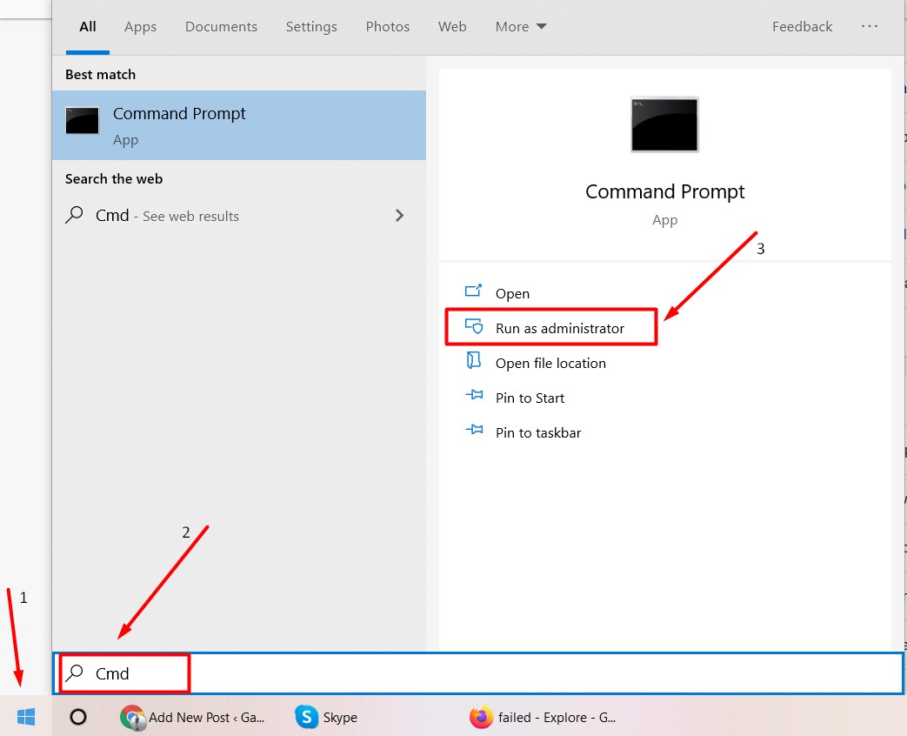Click the Pin to taskbar pin icon
907x736 pixels.
tap(474, 430)
